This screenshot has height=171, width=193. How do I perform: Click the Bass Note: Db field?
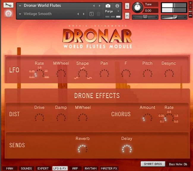(x=178, y=164)
